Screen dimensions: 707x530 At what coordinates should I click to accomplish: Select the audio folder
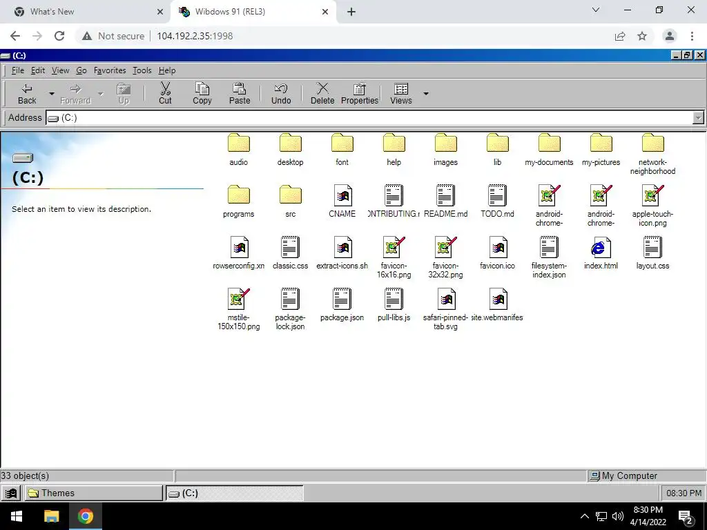pyautogui.click(x=238, y=150)
